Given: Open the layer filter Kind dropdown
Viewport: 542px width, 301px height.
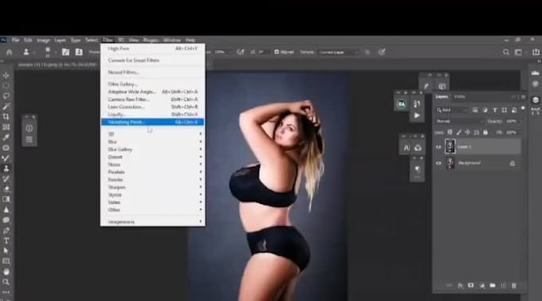Looking at the screenshot, I should point(451,110).
